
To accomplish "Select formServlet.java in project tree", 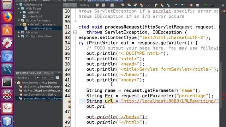I will [x=40, y=28].
